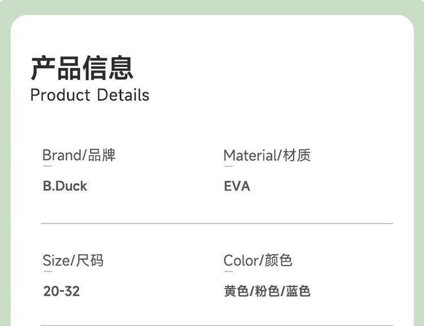The width and height of the screenshot is (424, 326).
Task: Click the green background strip at top
Action: [x=212, y=7]
